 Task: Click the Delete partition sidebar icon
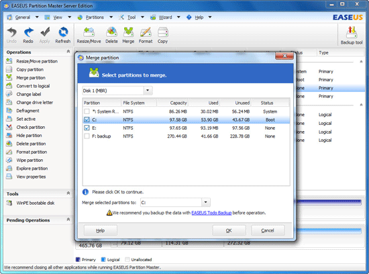9,144
